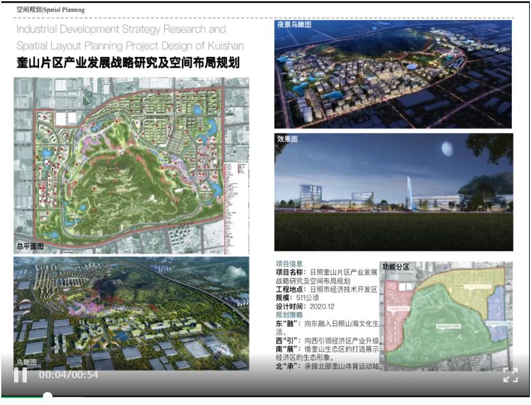Click the 功能分区 zoning map

[447, 315]
